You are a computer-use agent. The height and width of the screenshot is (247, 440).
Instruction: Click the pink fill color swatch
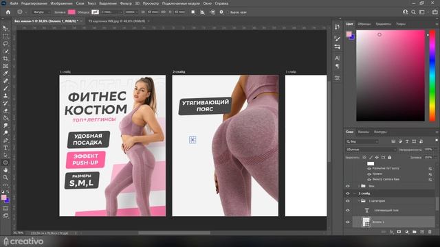click(71, 12)
